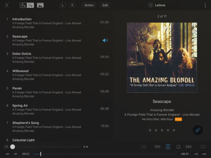Screen dimensions: 211x158
Task: Skip to the previous track
Action: 157,147
